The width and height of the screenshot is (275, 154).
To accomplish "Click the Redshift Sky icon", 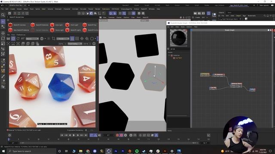I will click(85, 25).
